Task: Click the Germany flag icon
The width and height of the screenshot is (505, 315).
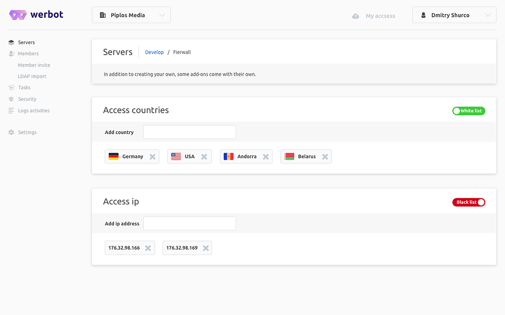Action: tap(114, 156)
